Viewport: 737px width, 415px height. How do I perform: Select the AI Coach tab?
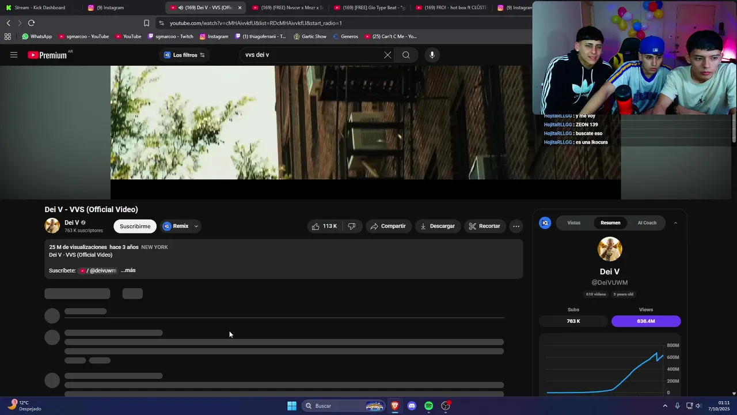[x=647, y=222]
